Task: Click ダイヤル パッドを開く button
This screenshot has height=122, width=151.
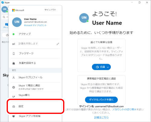Action: [101, 100]
